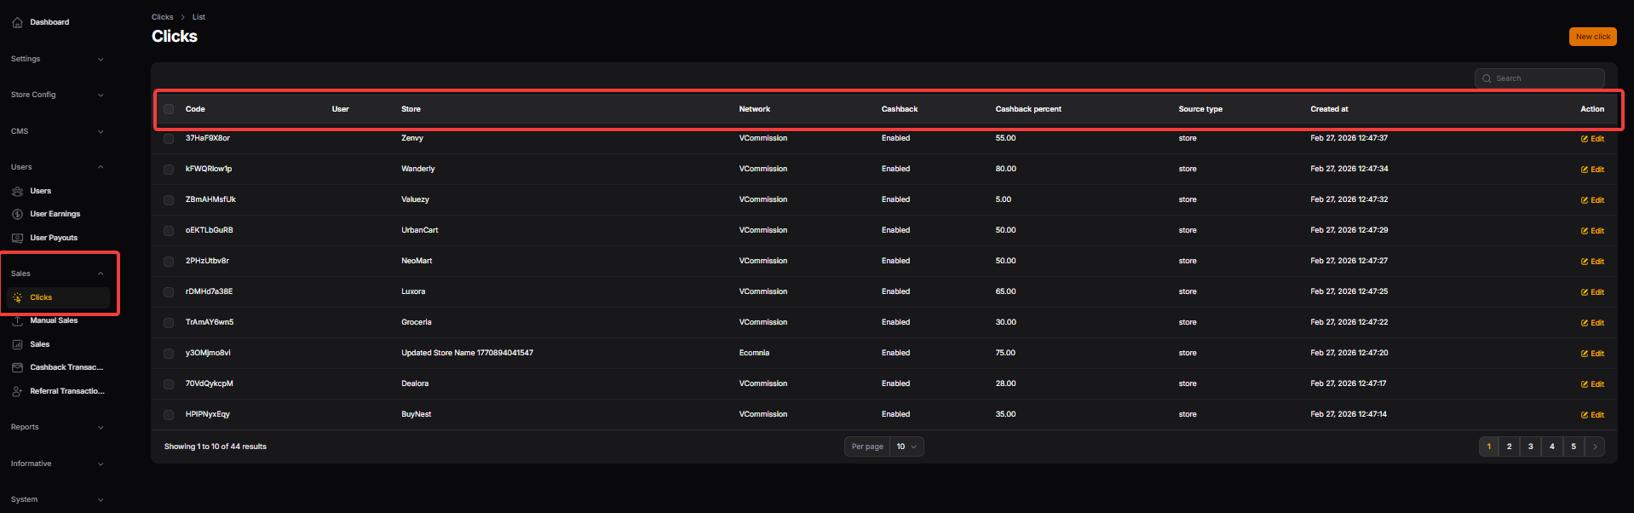Click the New click button
Screen dimensions: 1634x513
pos(1592,37)
